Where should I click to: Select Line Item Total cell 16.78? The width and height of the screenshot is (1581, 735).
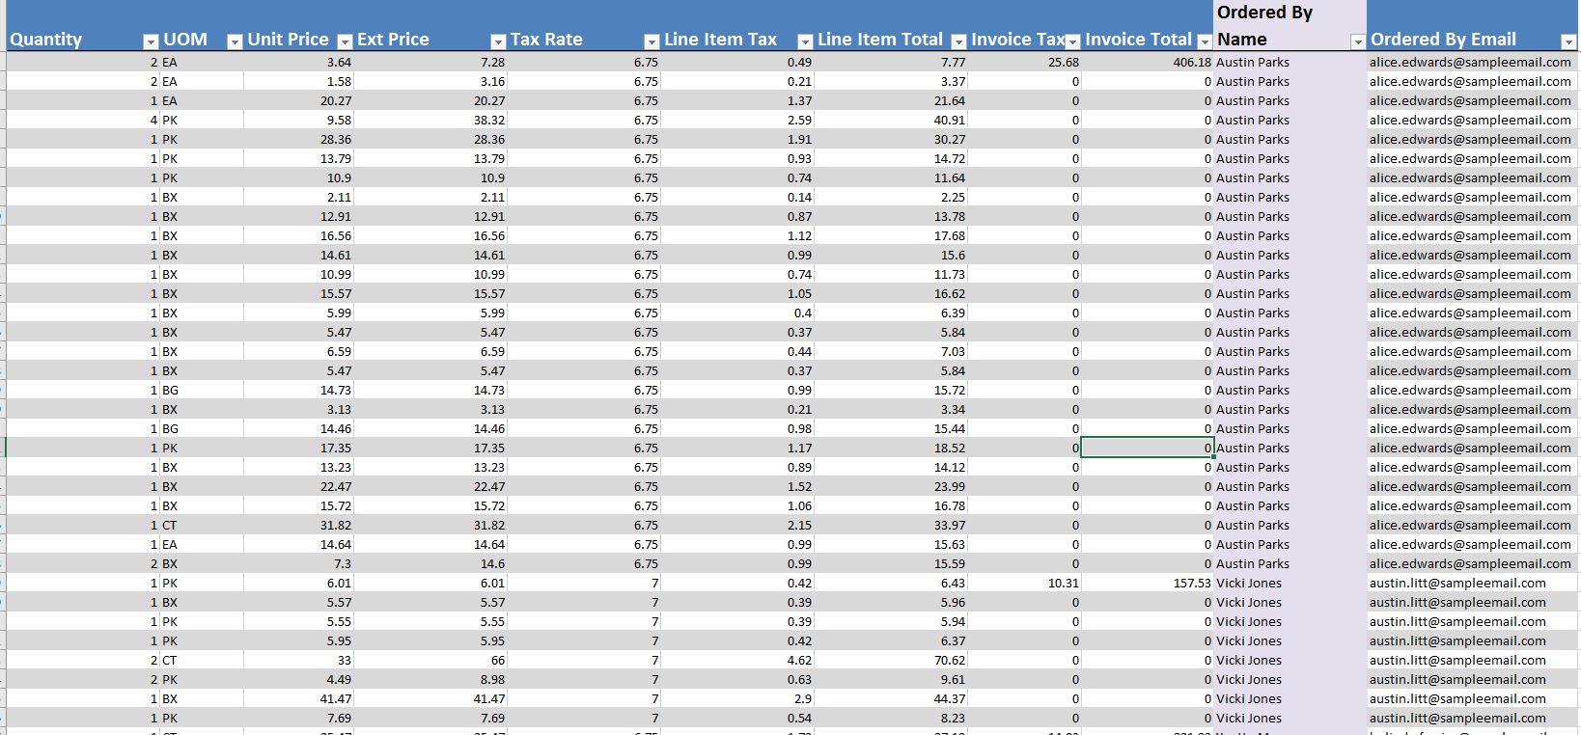pyautogui.click(x=891, y=505)
